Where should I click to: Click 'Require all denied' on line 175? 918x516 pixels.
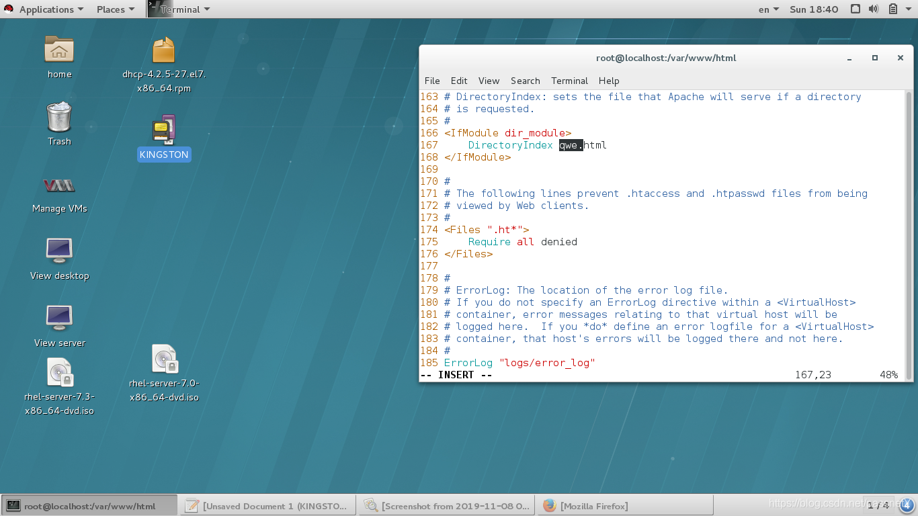pos(523,242)
